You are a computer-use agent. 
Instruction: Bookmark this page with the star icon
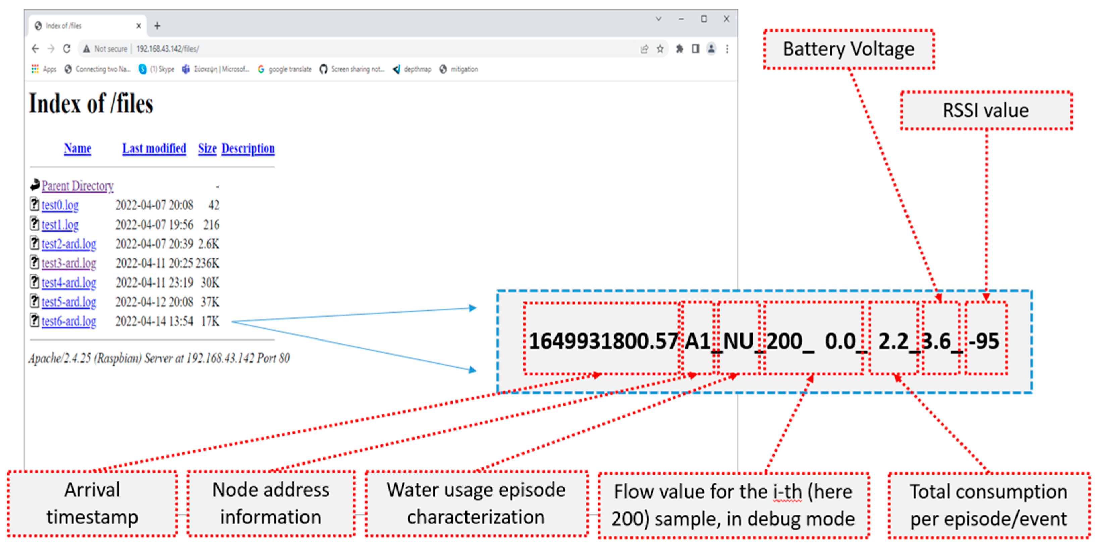point(660,49)
